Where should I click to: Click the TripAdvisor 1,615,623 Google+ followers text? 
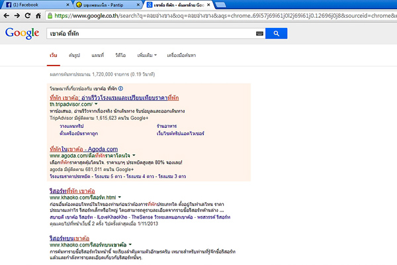click(99, 118)
